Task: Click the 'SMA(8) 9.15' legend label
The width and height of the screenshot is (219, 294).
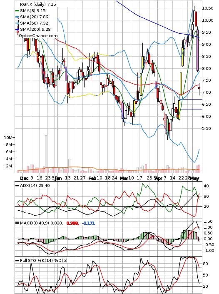Action: pos(33,11)
